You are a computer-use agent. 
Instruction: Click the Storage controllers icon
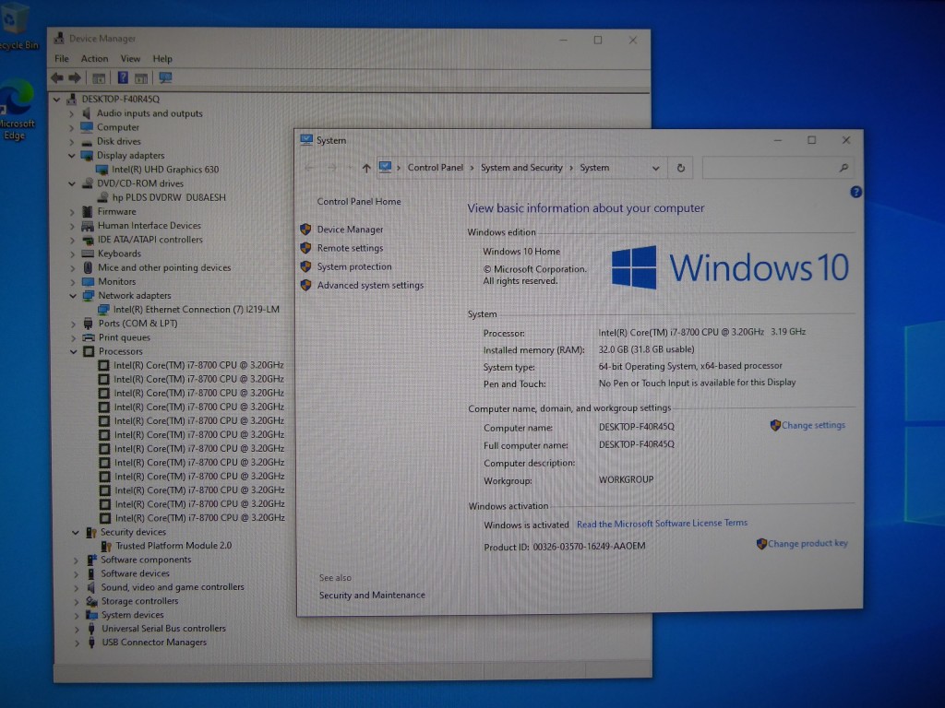click(91, 601)
